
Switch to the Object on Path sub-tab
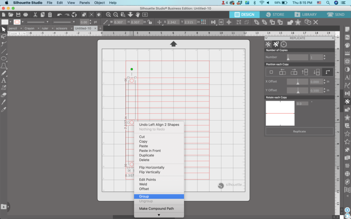point(283,44)
